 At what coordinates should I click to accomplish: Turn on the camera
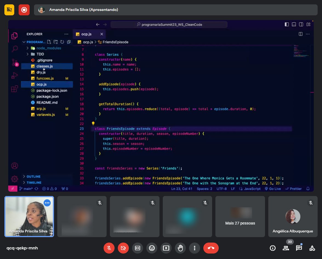pos(123,248)
